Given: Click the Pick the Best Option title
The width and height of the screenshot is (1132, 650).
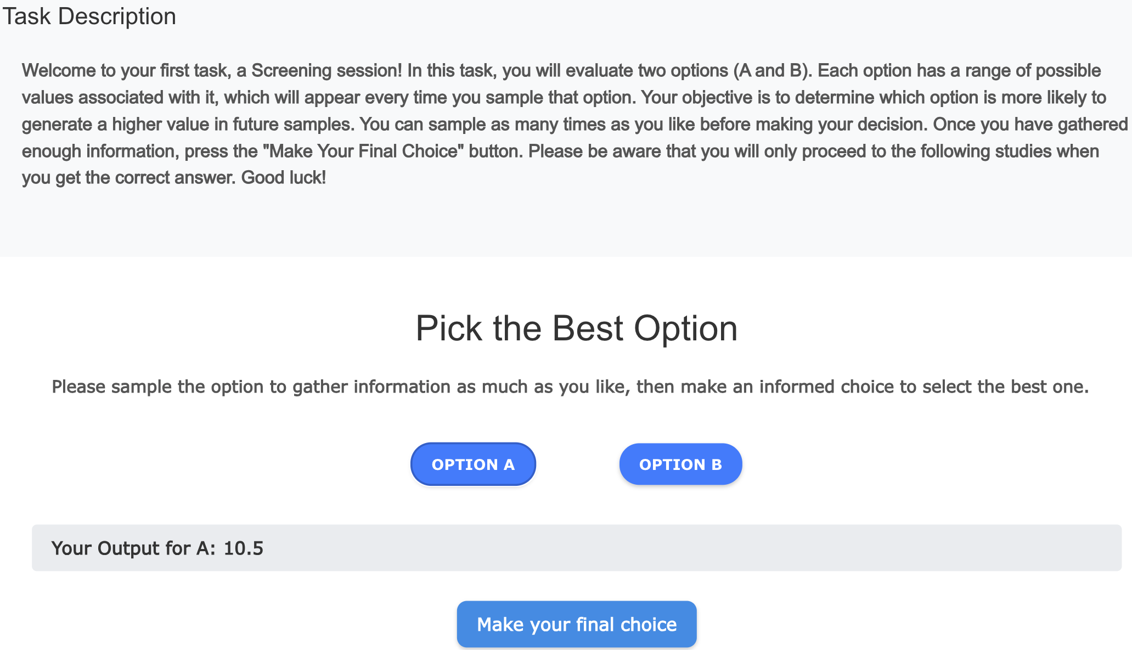Looking at the screenshot, I should click(x=576, y=328).
